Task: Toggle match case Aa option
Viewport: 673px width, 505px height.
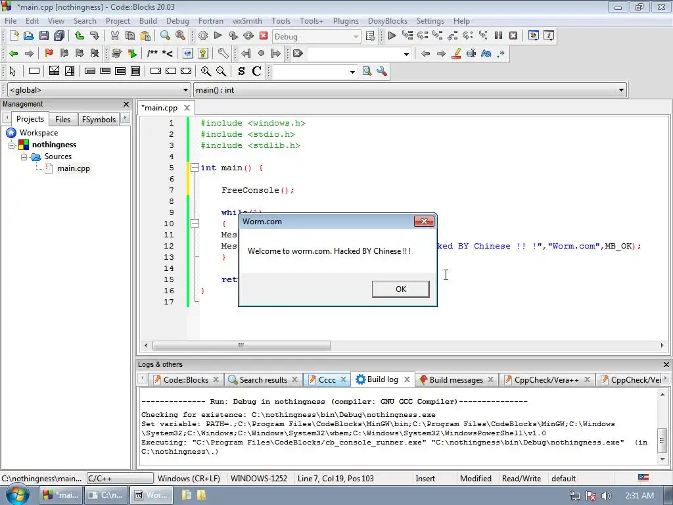Action: (486, 53)
